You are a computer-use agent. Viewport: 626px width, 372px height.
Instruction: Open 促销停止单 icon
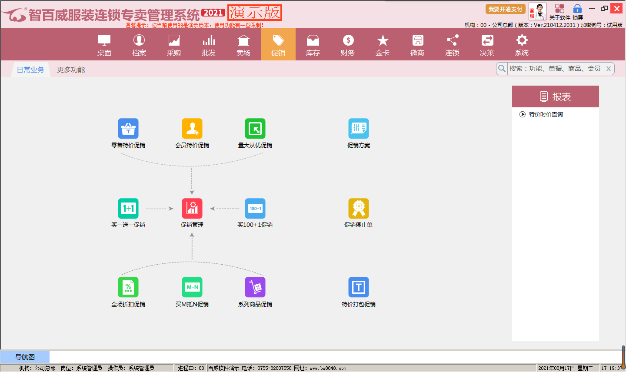click(359, 209)
